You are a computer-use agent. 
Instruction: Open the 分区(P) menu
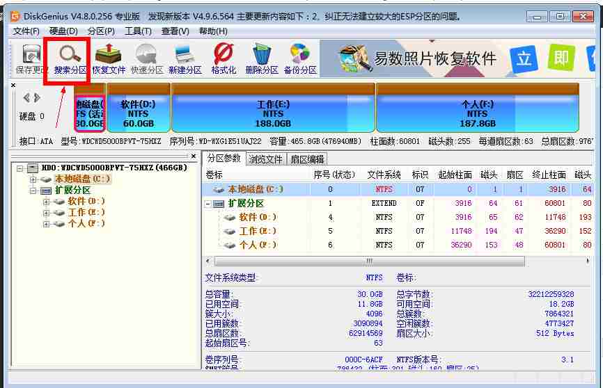tap(101, 31)
